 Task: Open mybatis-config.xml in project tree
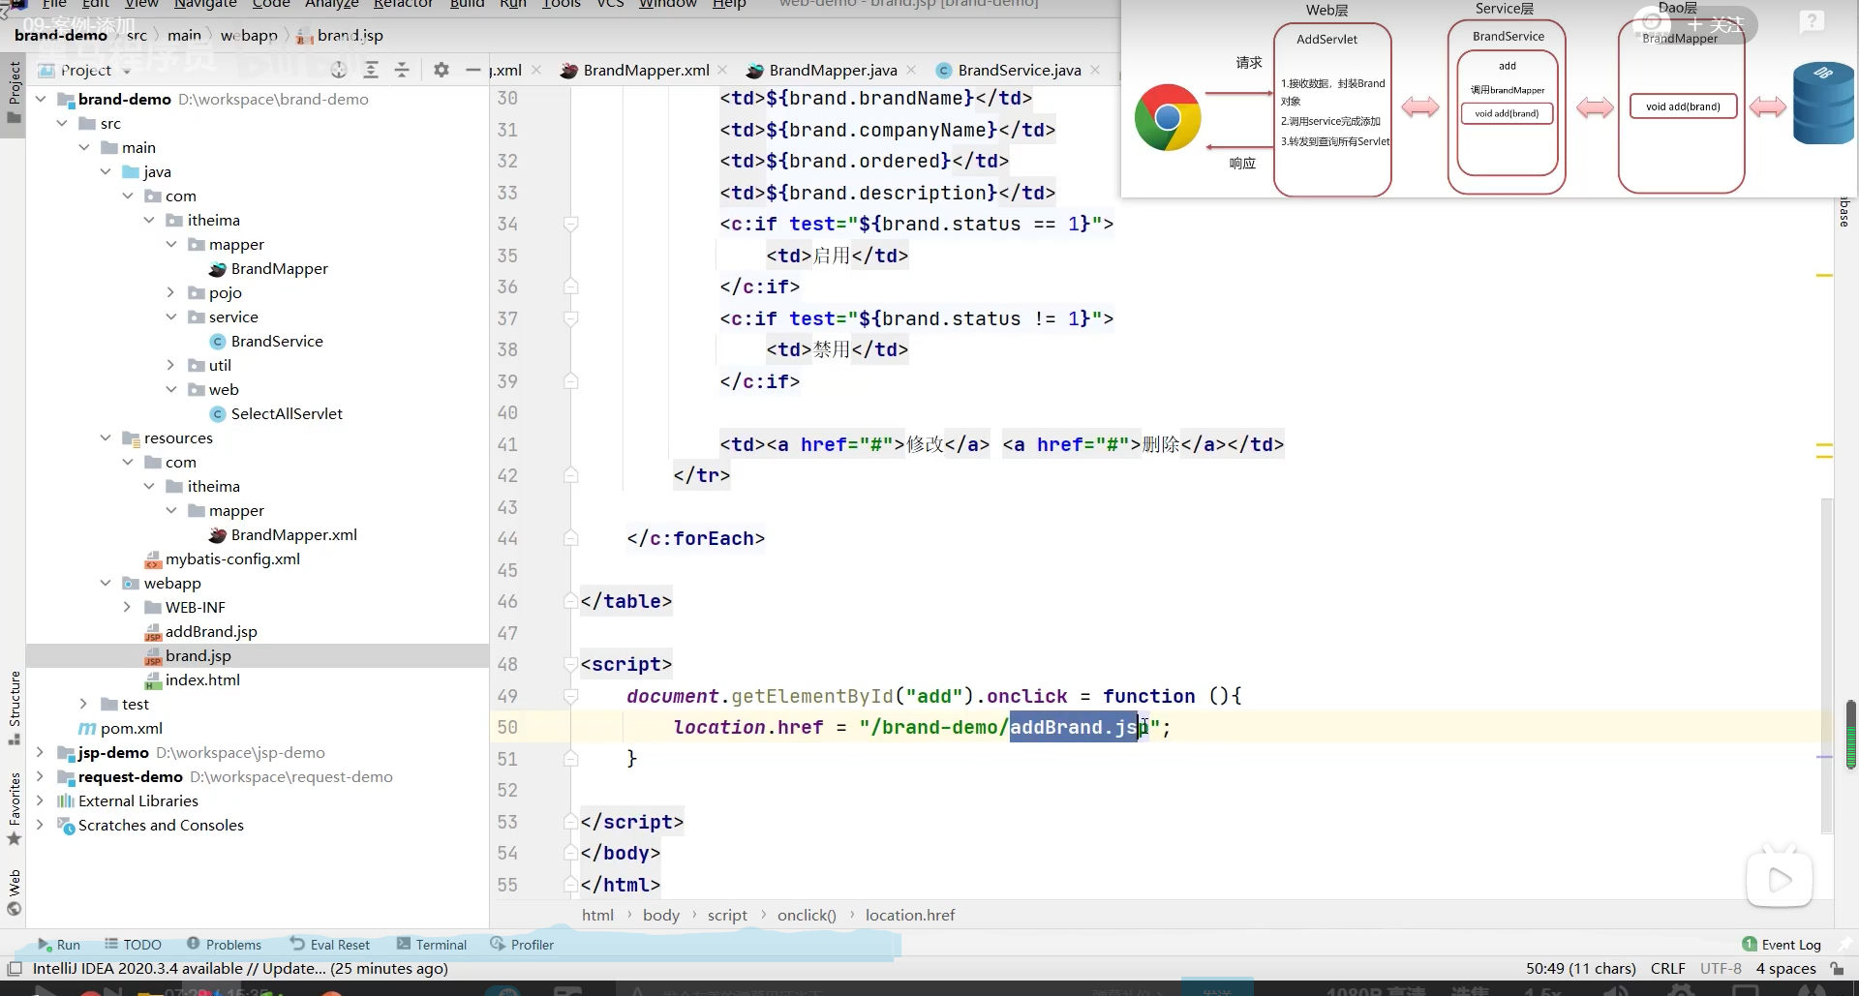232,558
